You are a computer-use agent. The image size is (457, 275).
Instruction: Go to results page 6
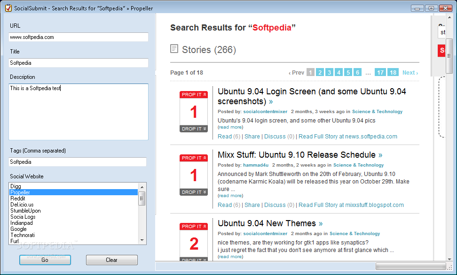tap(358, 72)
